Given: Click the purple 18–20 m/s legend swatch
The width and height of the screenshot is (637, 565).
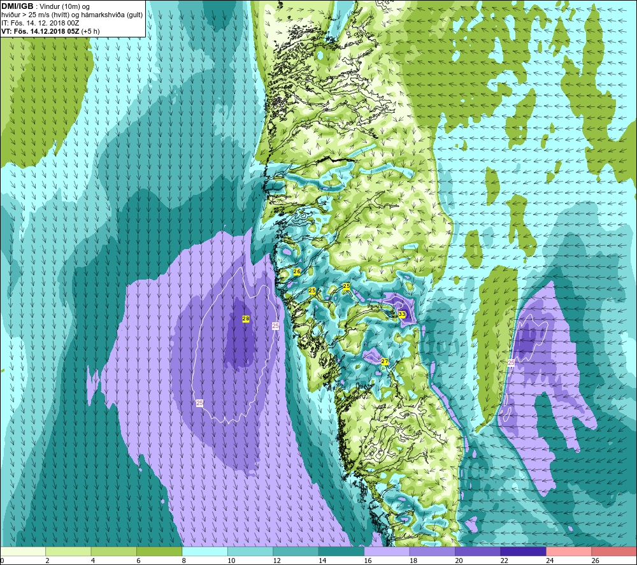Looking at the screenshot, I should (433, 552).
